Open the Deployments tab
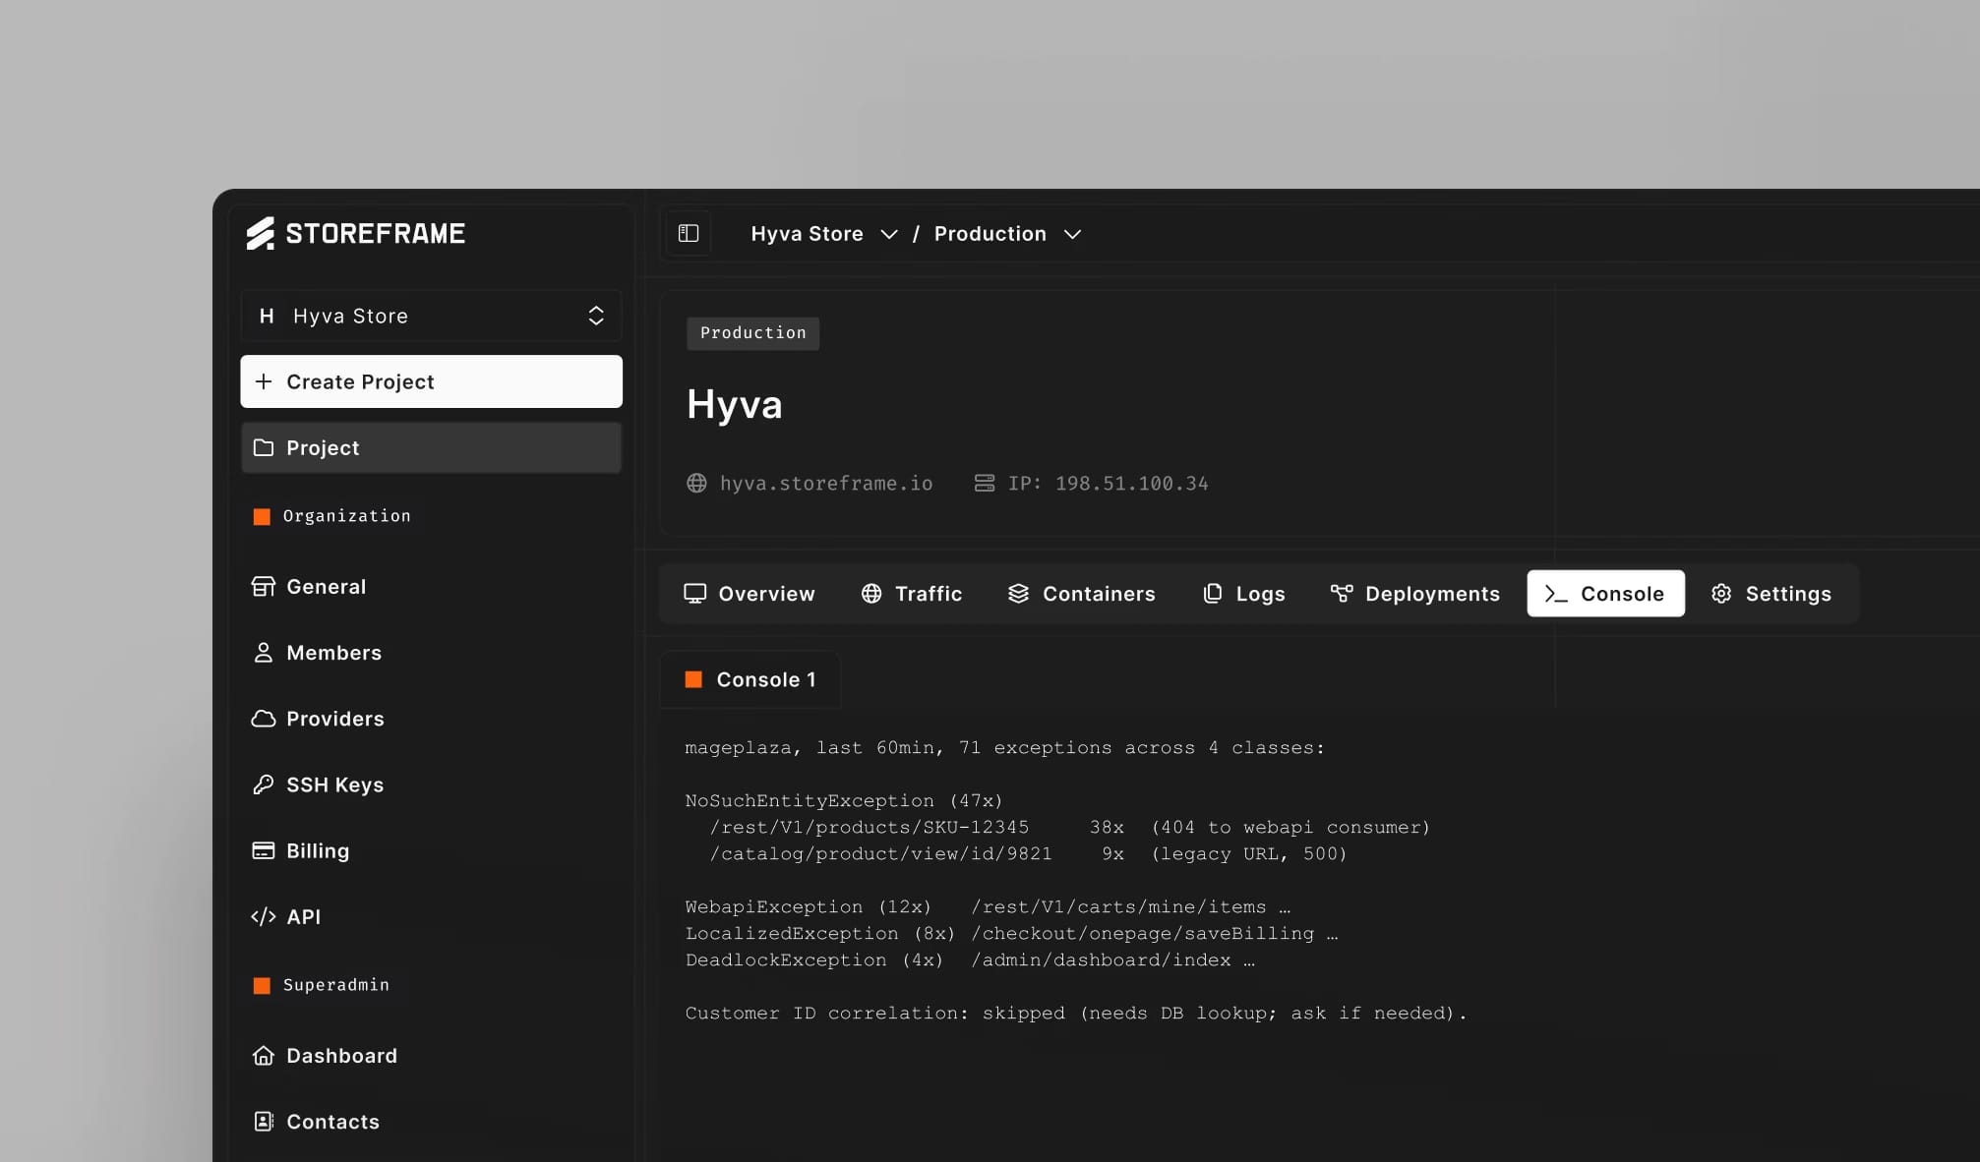1980x1162 pixels. coord(1414,594)
